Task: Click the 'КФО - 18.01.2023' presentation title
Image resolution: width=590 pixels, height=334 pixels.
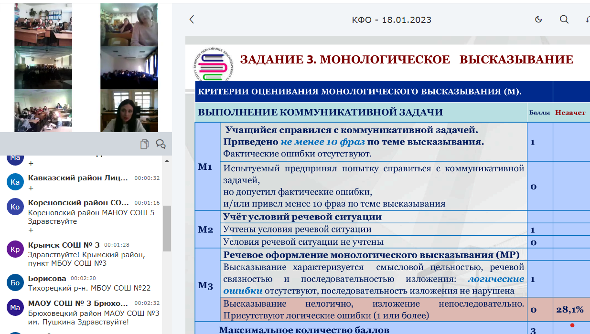Action: coord(391,20)
